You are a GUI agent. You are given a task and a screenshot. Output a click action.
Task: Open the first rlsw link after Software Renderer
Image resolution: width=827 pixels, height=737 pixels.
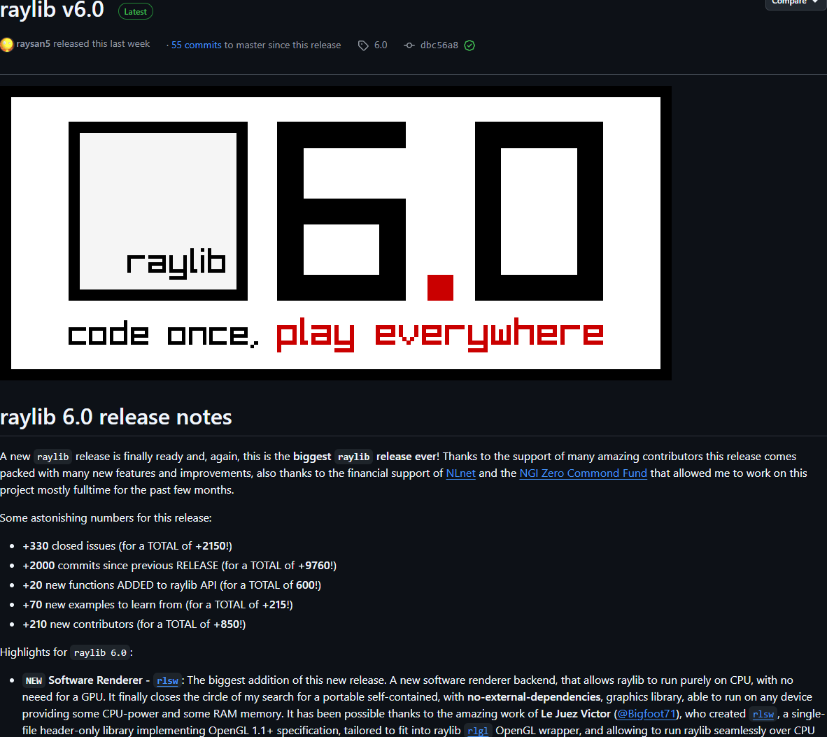pyautogui.click(x=167, y=680)
